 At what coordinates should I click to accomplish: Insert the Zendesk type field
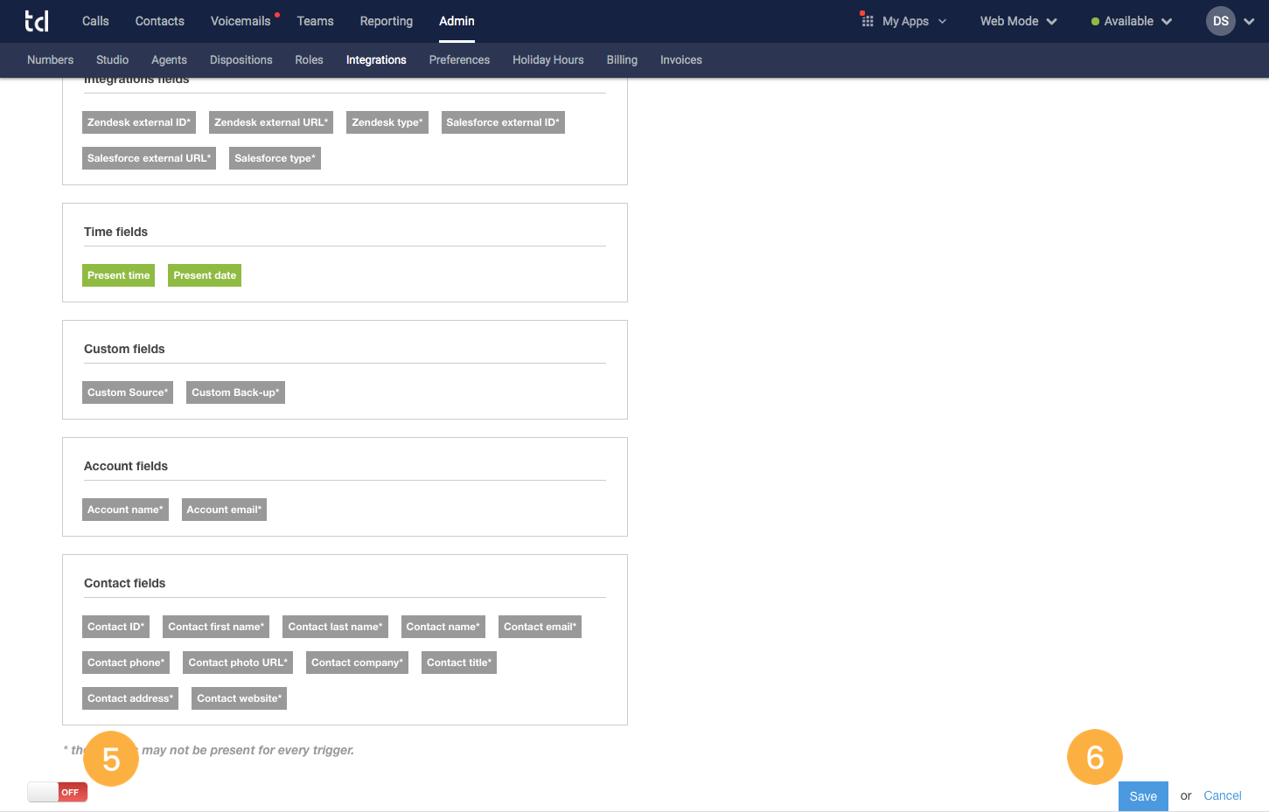click(x=387, y=122)
